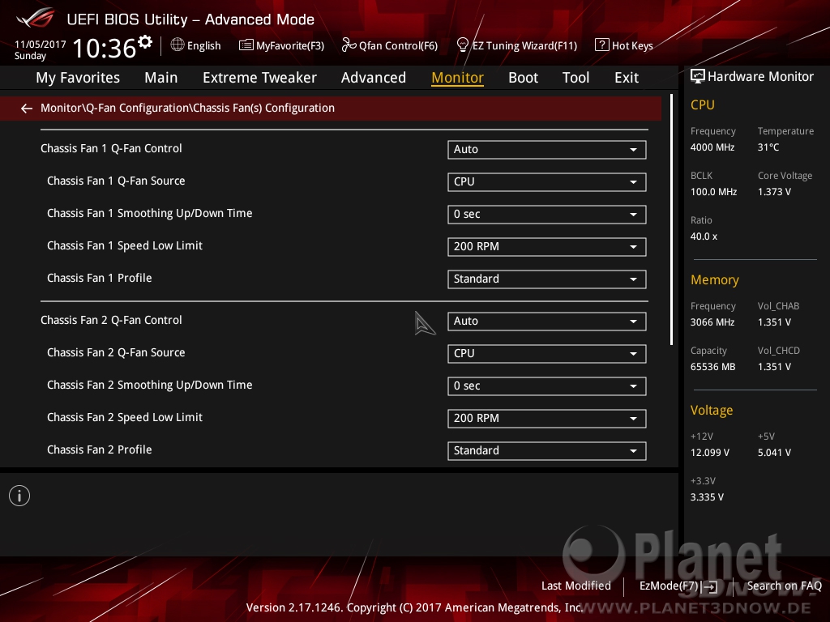Click the ROG logo icon
The height and width of the screenshot is (622, 830).
36,18
